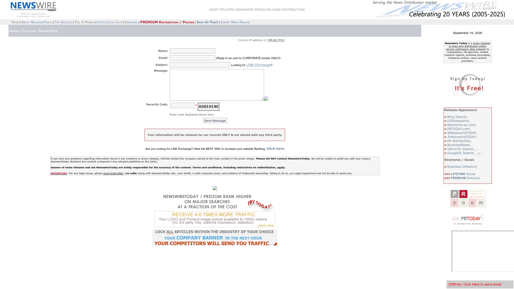Click the PRzoom Business Media Network logo

[x=468, y=199]
